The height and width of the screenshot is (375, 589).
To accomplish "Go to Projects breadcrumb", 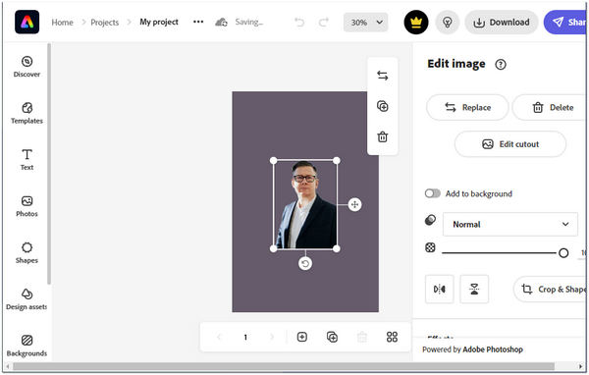I will [104, 23].
